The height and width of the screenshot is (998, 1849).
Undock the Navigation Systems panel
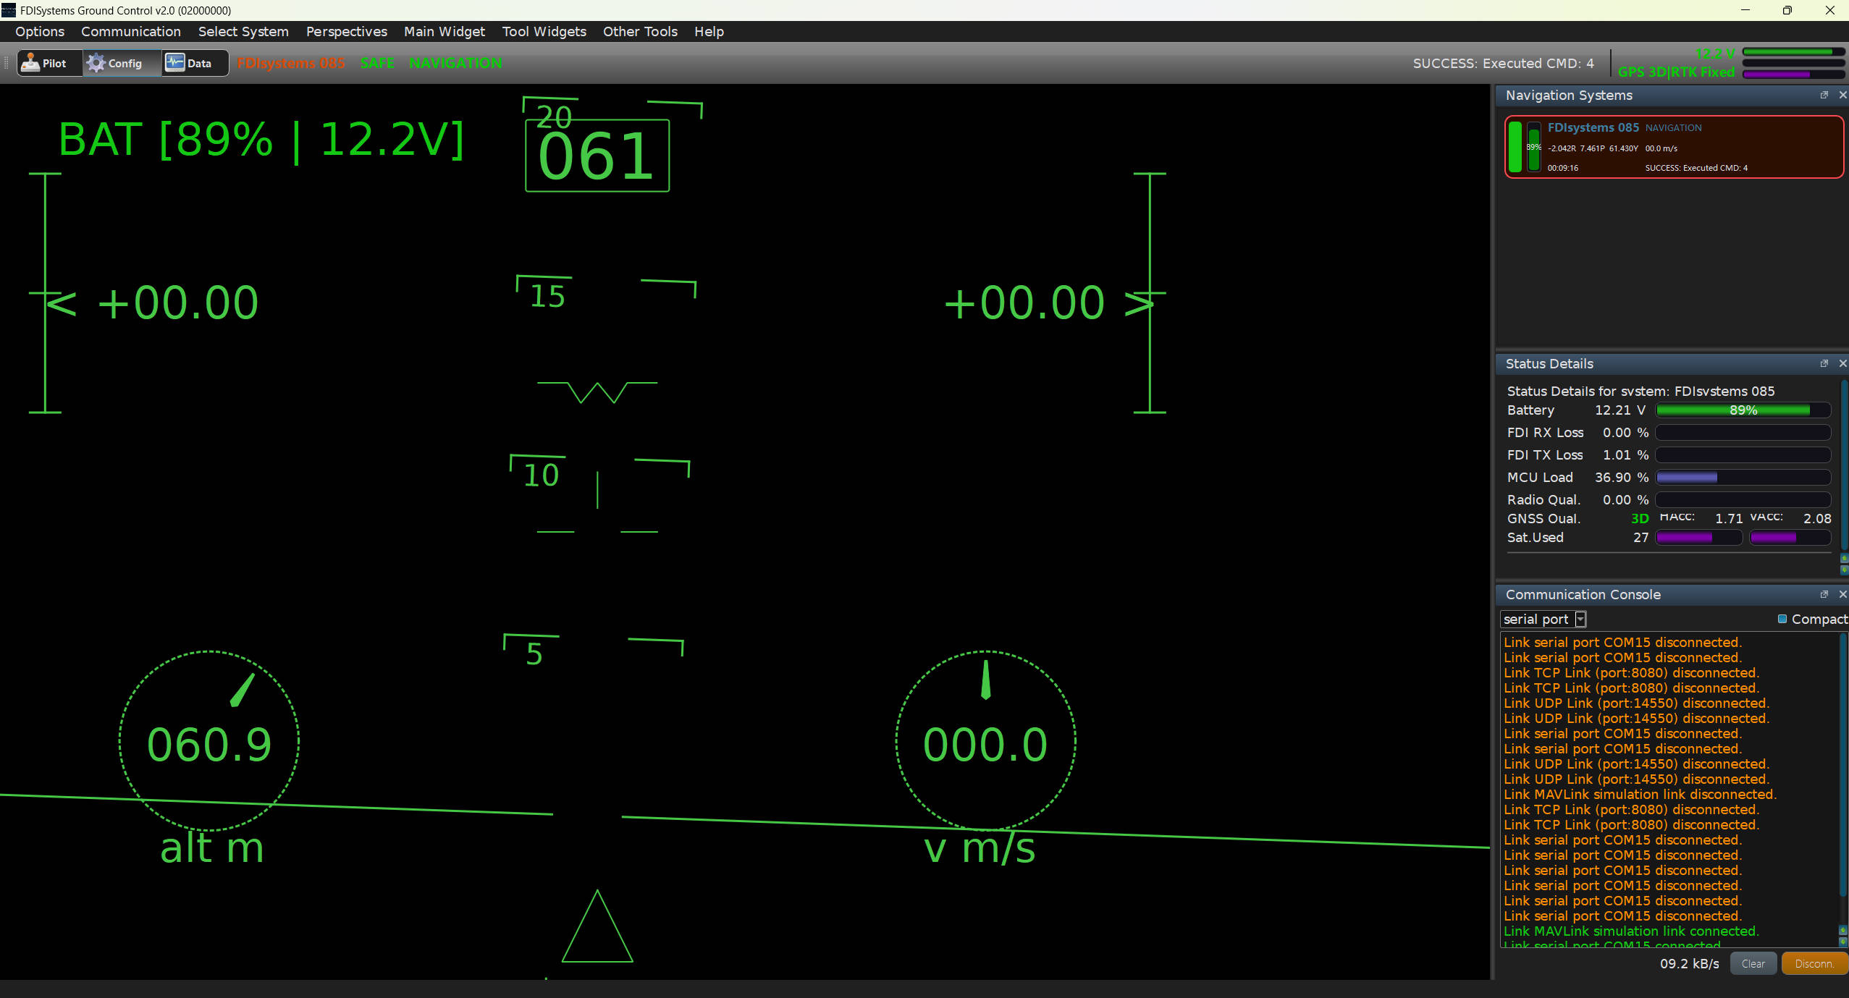[x=1824, y=95]
